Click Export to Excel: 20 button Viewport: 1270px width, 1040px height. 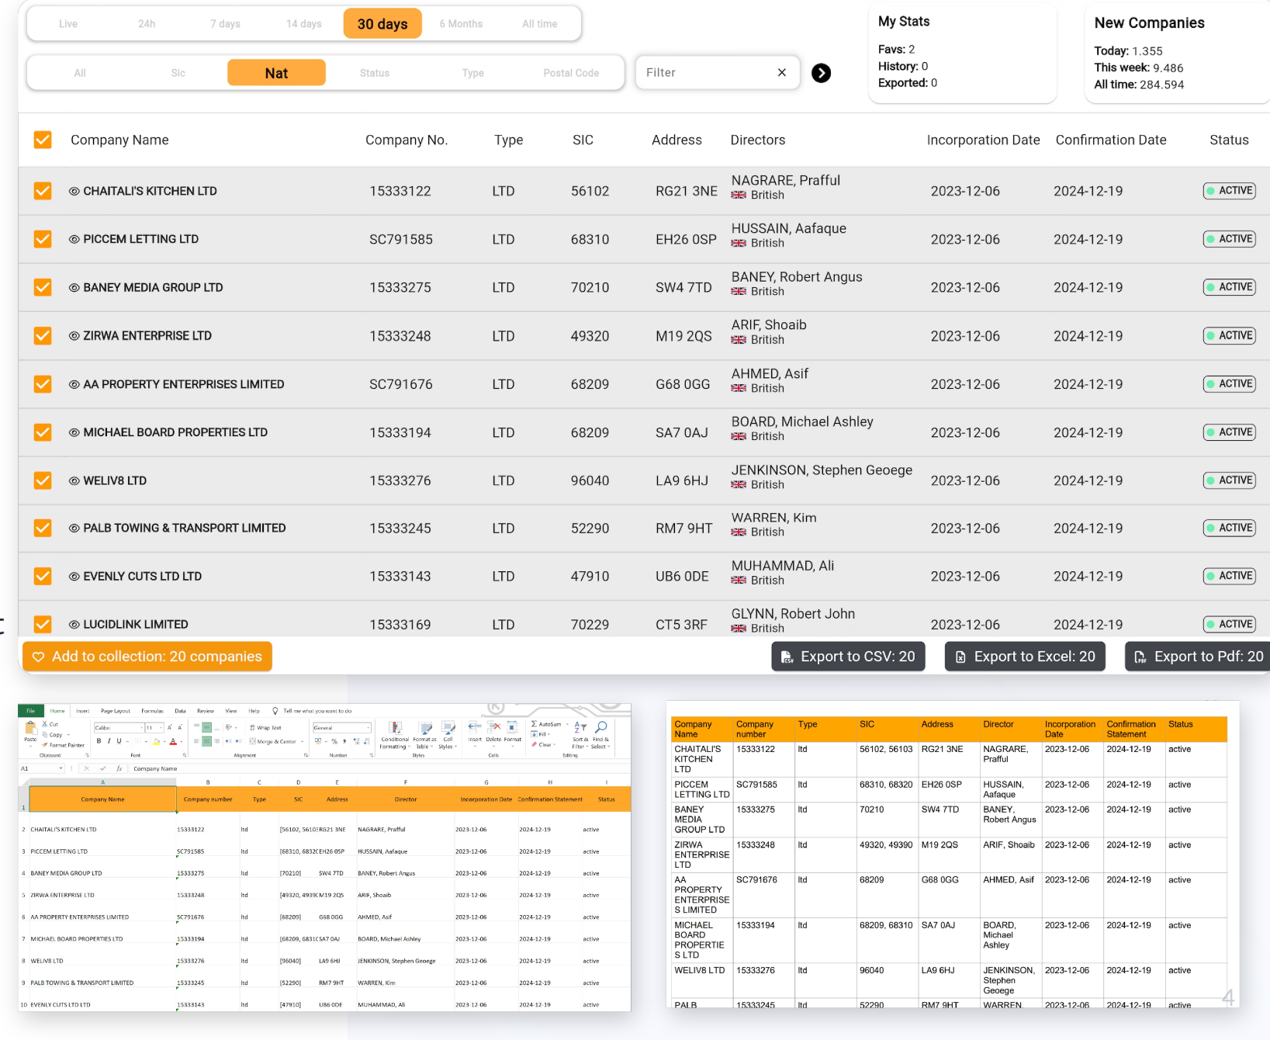(x=1025, y=657)
